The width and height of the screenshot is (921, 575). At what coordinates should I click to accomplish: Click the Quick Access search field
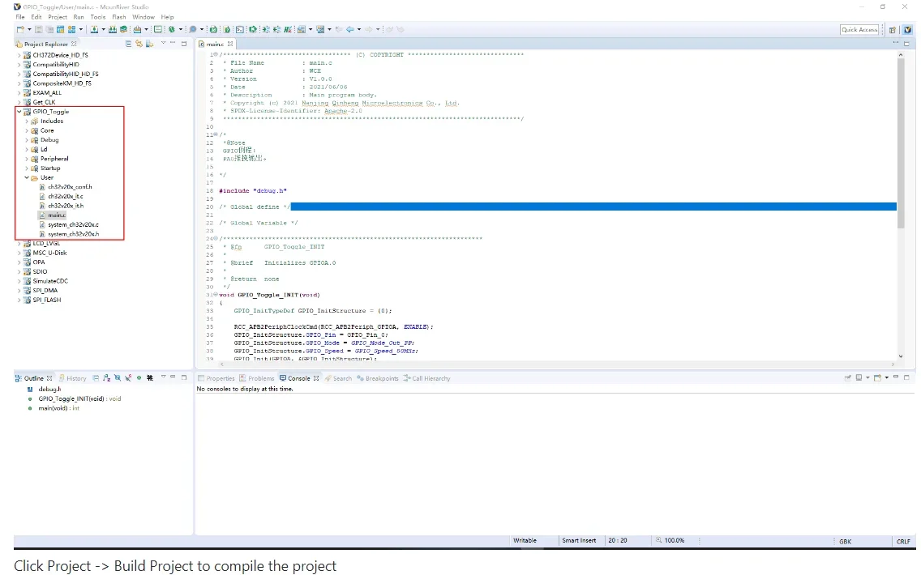[859, 30]
